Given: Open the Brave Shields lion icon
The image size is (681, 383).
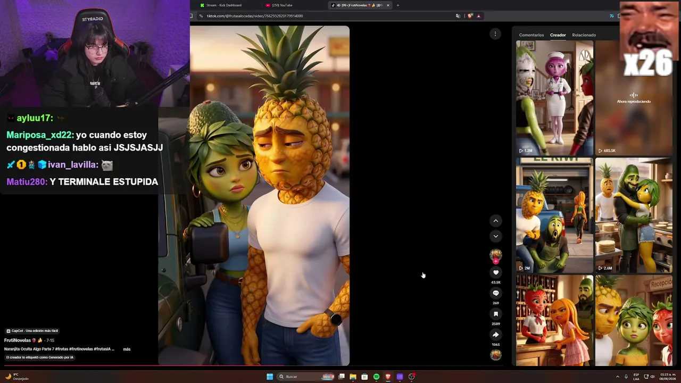Looking at the screenshot, I should pyautogui.click(x=470, y=16).
